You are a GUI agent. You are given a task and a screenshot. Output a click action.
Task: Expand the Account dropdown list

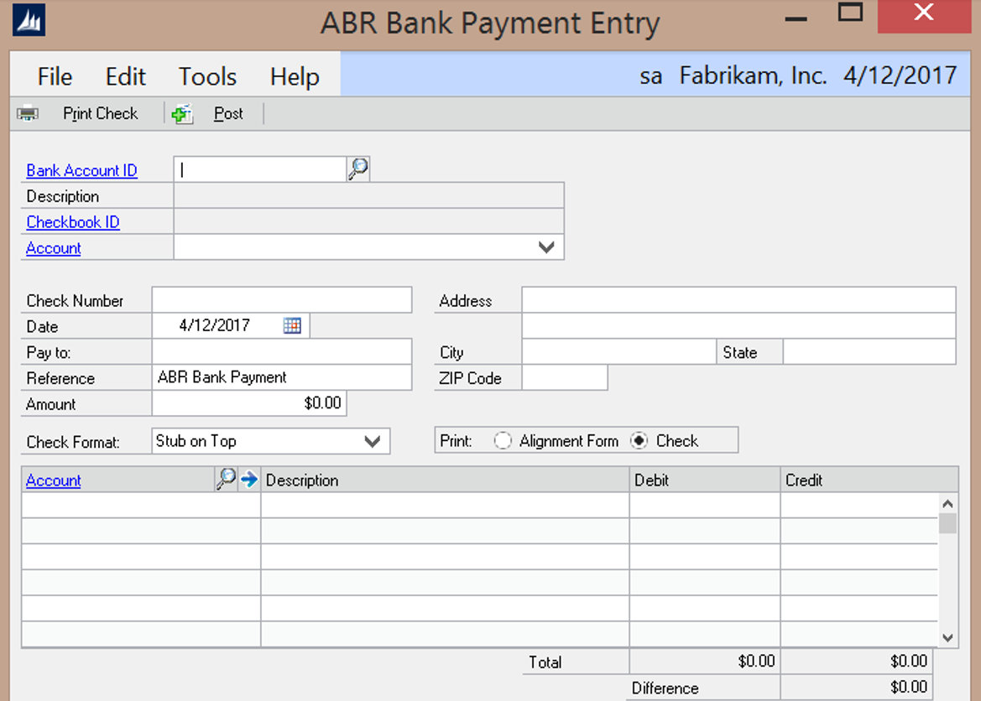coord(546,247)
